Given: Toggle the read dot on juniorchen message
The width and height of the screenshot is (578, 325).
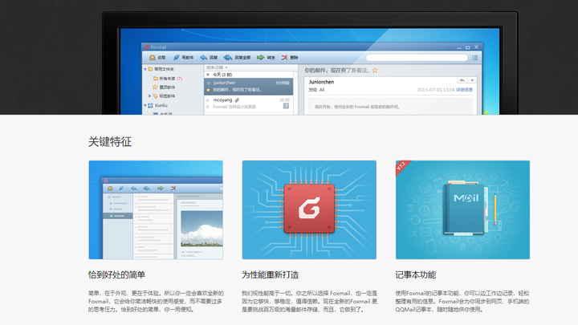Looking at the screenshot, I should click(x=208, y=83).
